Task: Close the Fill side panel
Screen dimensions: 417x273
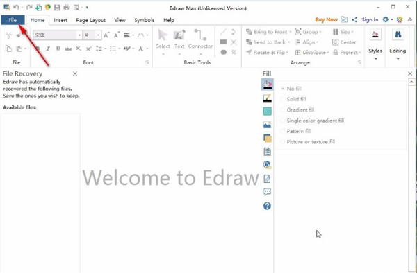Action: coord(410,73)
